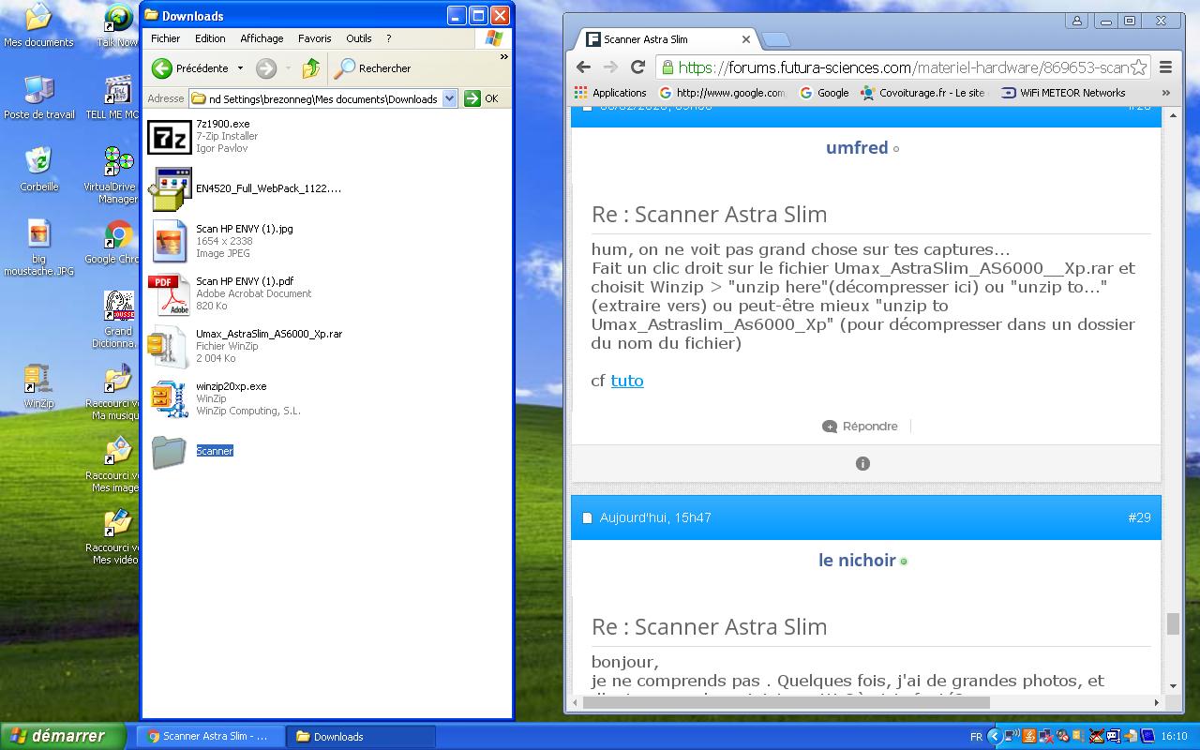Open the Edition menu
1200x750 pixels.
tap(210, 38)
